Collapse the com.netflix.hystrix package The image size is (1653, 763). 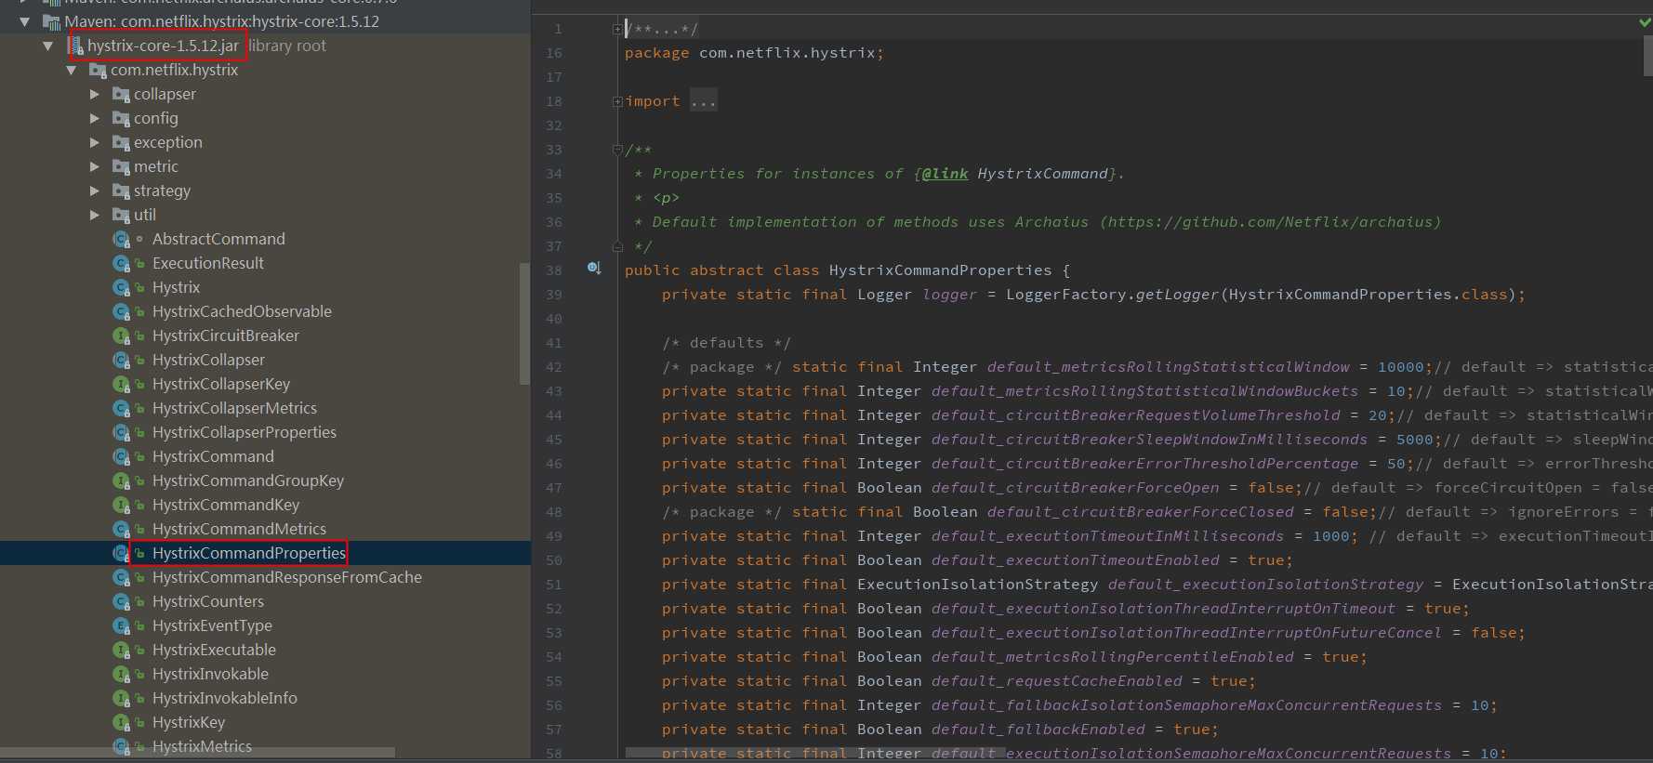coord(72,70)
